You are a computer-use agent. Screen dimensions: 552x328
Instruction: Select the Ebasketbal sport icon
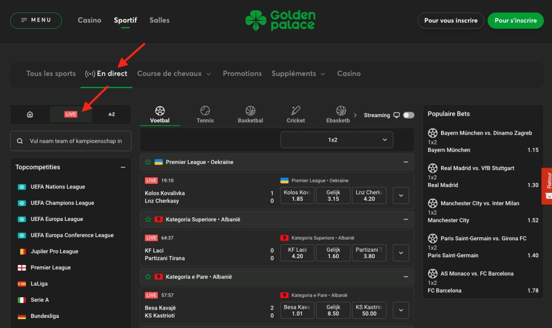(x=341, y=111)
